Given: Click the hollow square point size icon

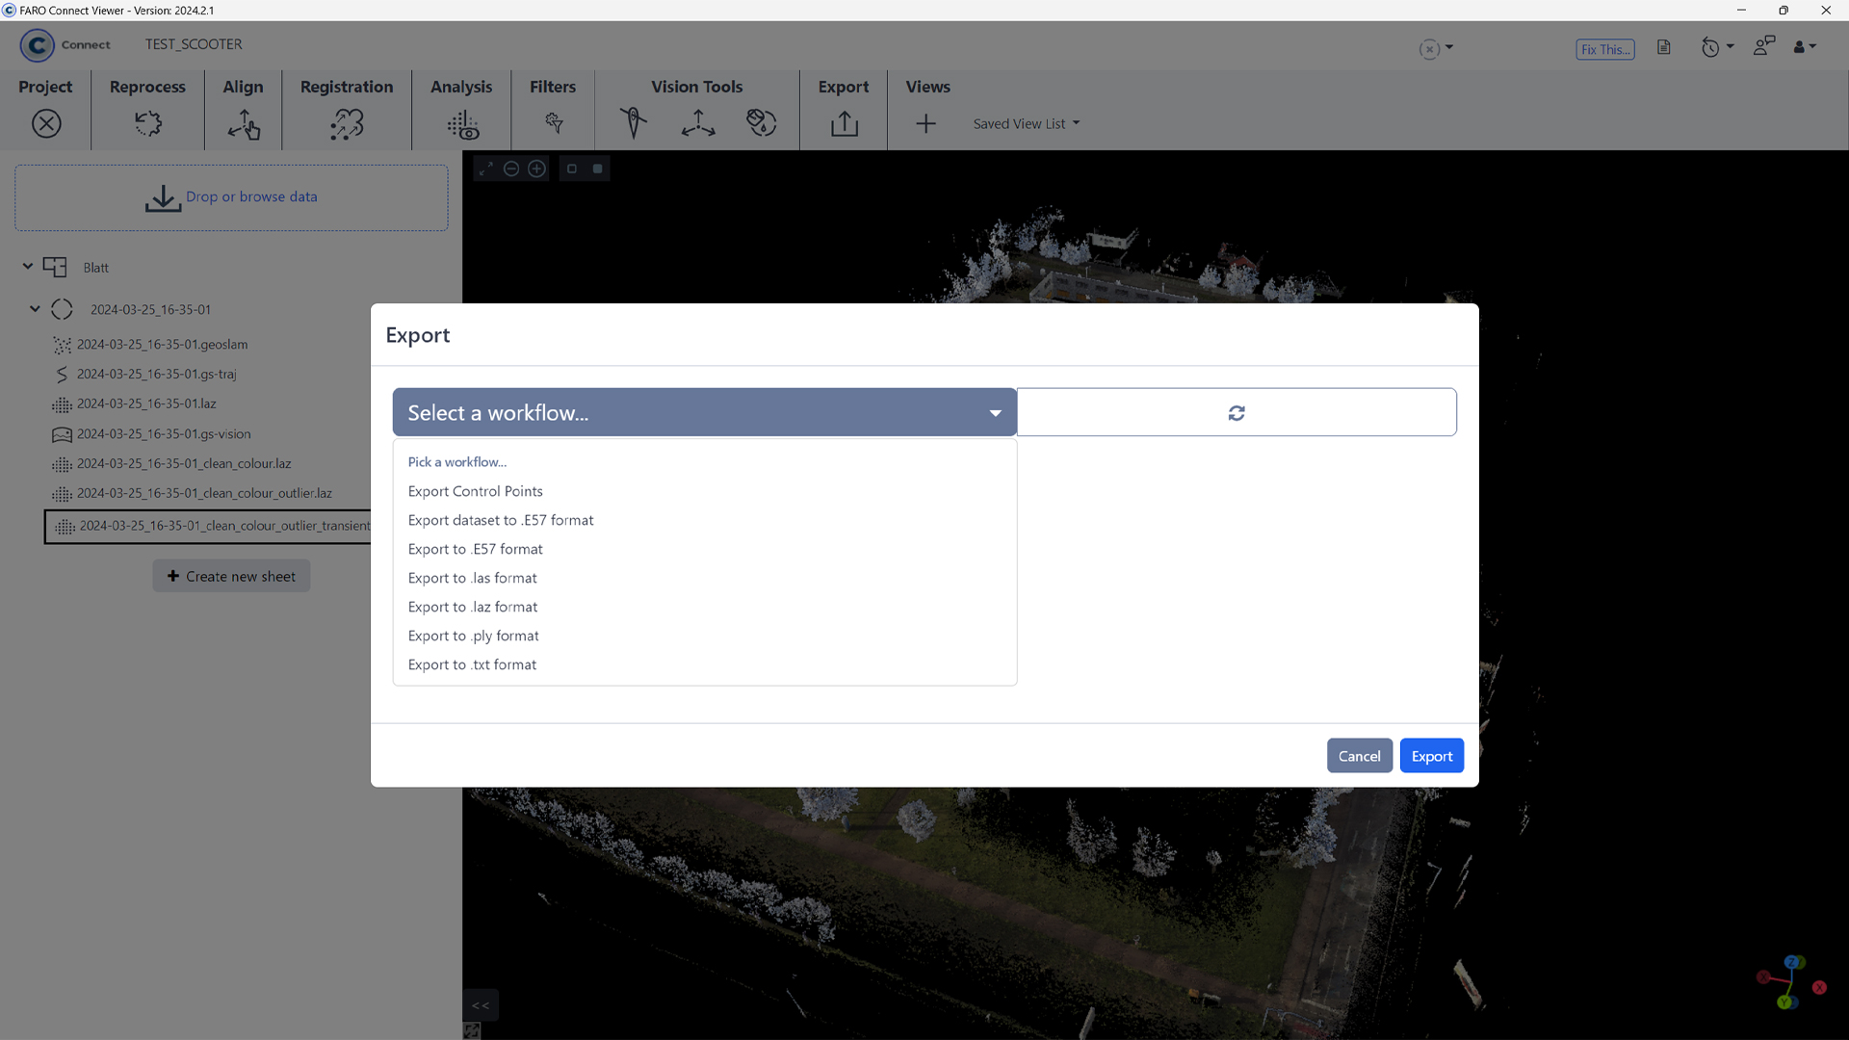Looking at the screenshot, I should click(572, 169).
